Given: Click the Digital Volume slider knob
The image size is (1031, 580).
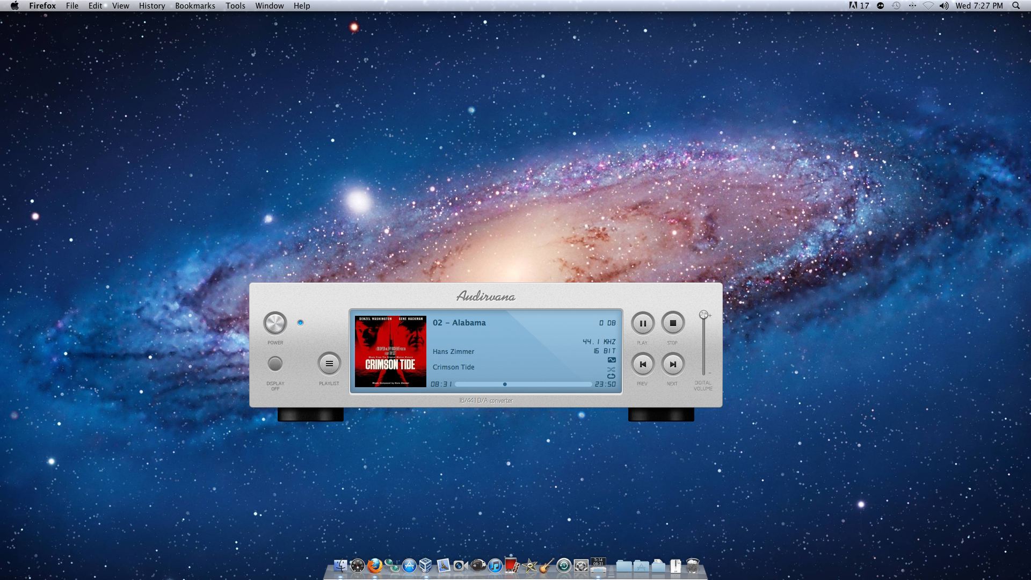Looking at the screenshot, I should tap(703, 315).
